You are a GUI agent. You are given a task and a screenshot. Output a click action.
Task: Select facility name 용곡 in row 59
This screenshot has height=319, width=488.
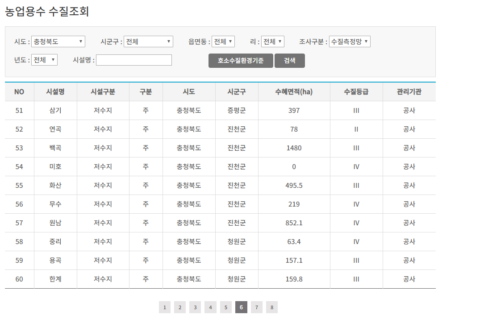click(55, 260)
